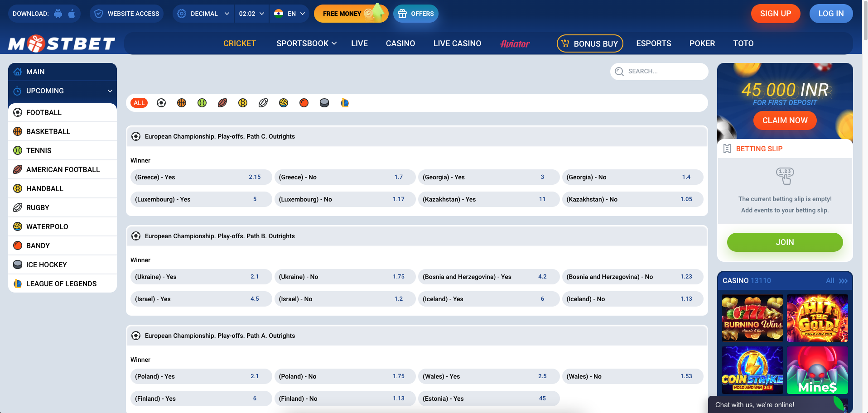Select Football in the sidebar
868x413 pixels.
coord(63,112)
